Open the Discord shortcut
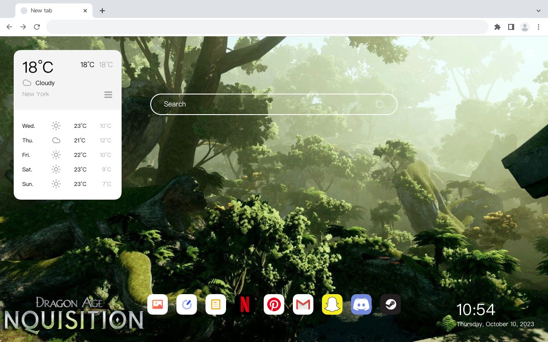The height and width of the screenshot is (342, 548). tap(361, 304)
